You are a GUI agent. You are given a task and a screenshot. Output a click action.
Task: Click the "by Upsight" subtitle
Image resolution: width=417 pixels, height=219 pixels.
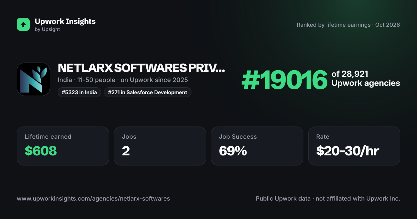tap(47, 30)
